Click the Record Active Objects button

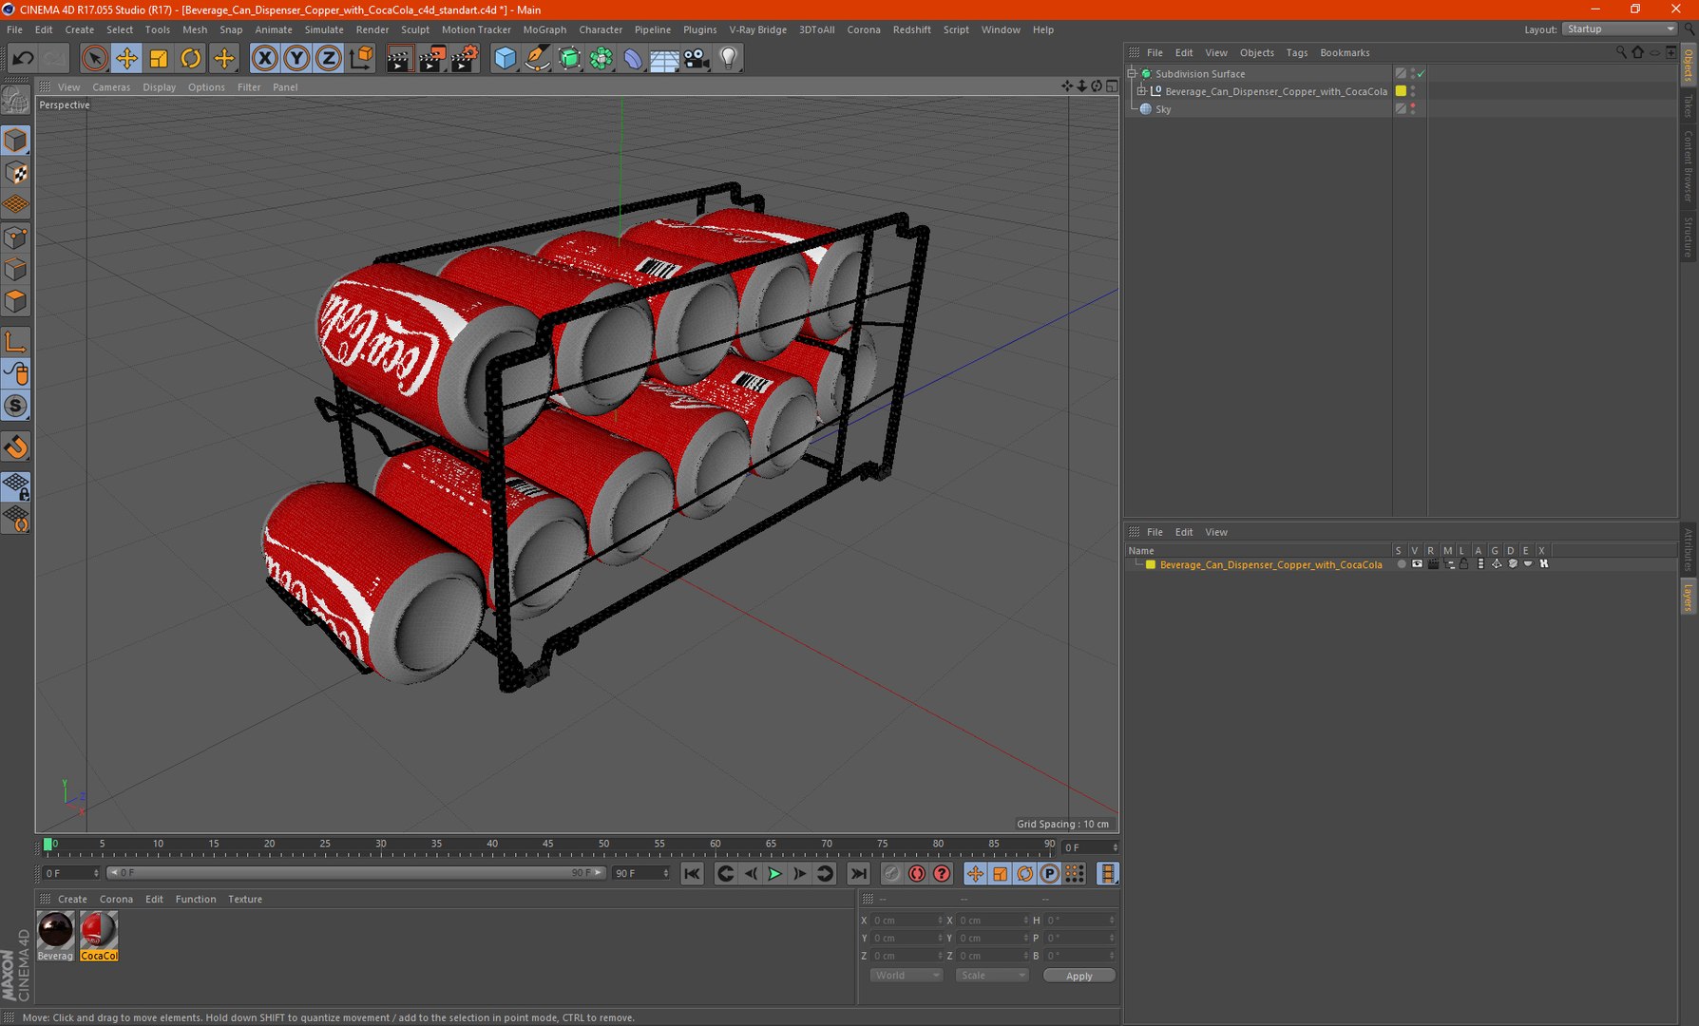point(891,874)
